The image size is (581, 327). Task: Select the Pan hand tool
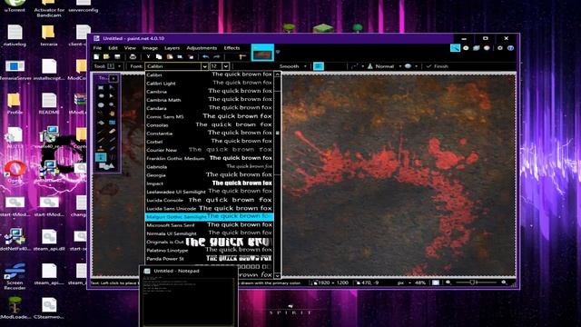click(x=112, y=114)
